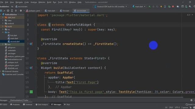Open the Navigate menu

19,2
